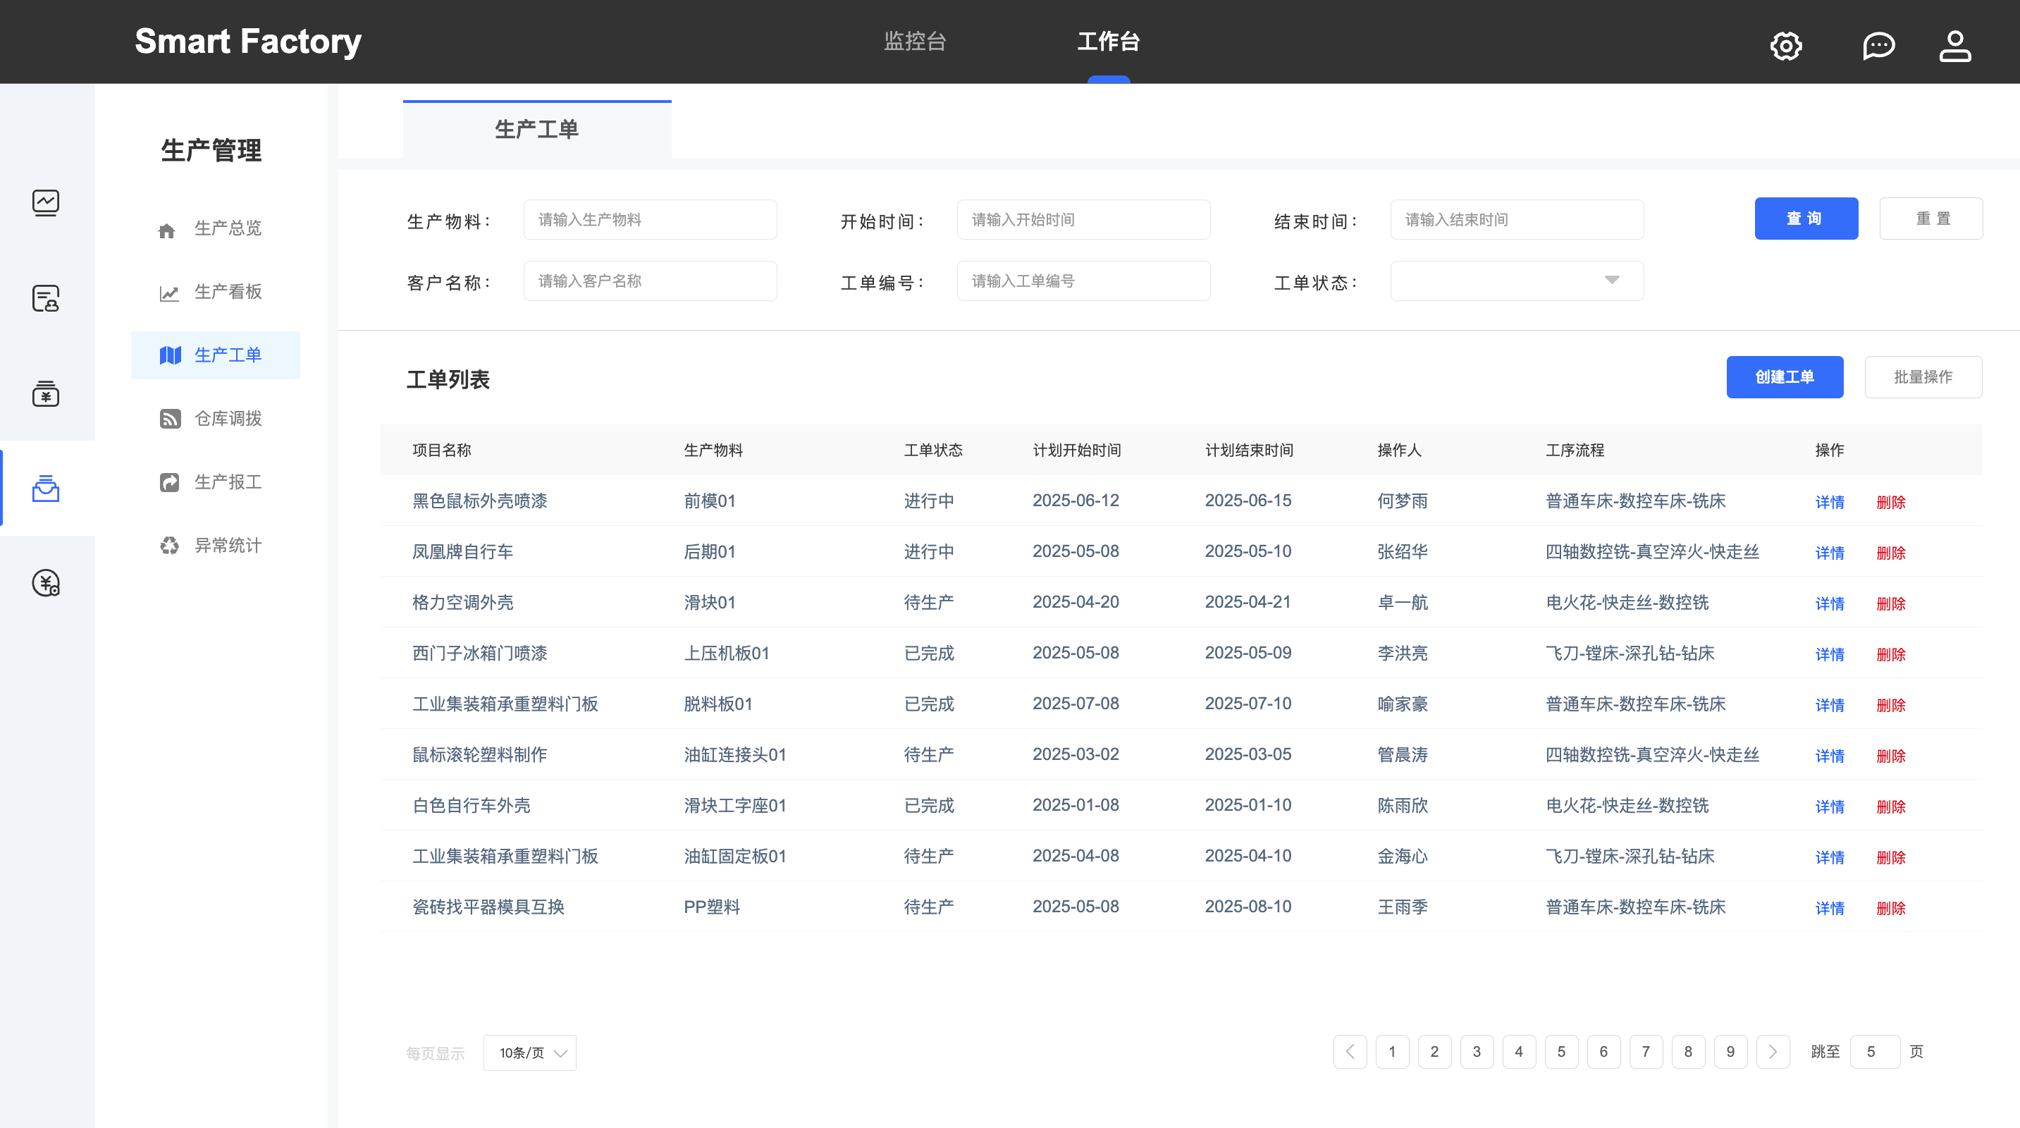Open the settings gear icon
The width and height of the screenshot is (2020, 1128).
coord(1785,46)
